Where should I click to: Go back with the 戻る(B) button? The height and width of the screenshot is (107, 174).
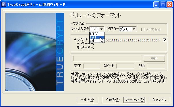coord(113,100)
